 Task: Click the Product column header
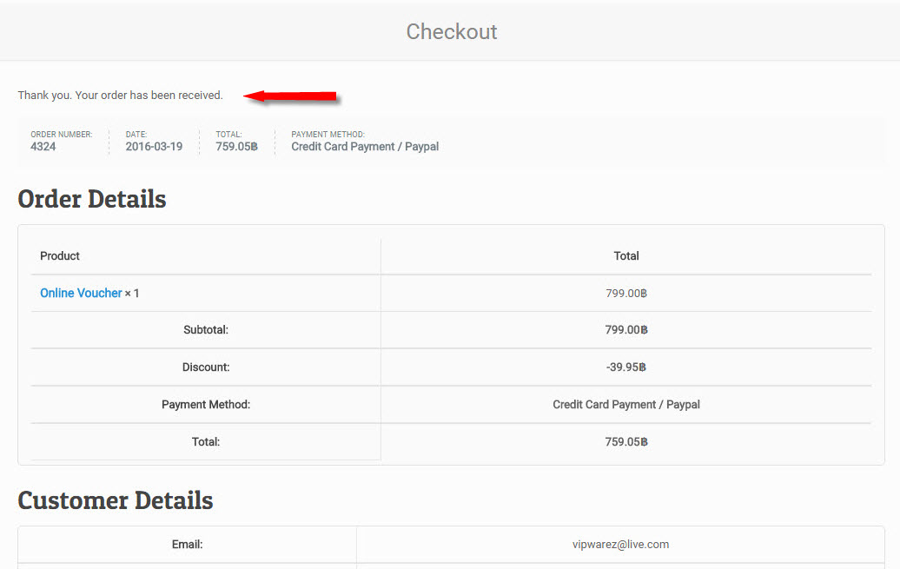(x=60, y=256)
